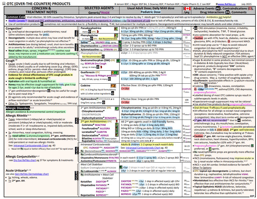Viewport: 257px width, 199px height.
Task: Click the 'OPTICROM' trade name
Action: (x=110, y=168)
